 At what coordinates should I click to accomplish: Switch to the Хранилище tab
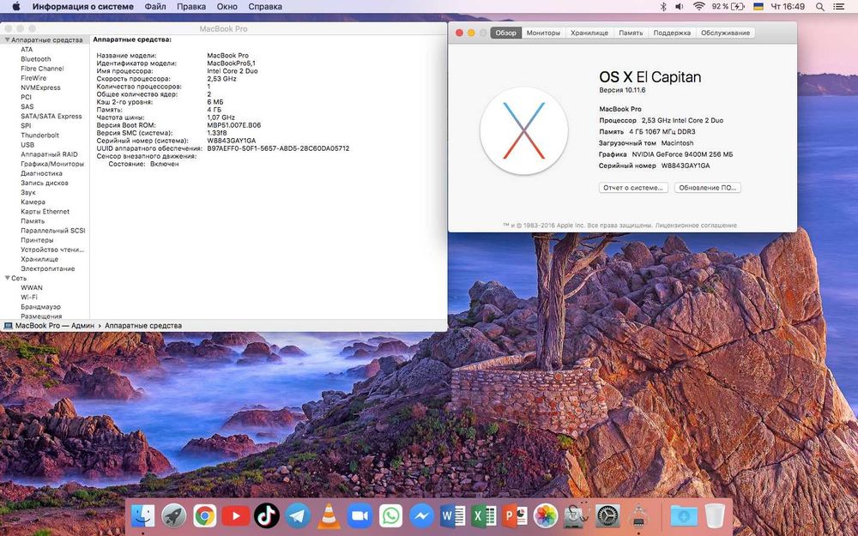(589, 33)
